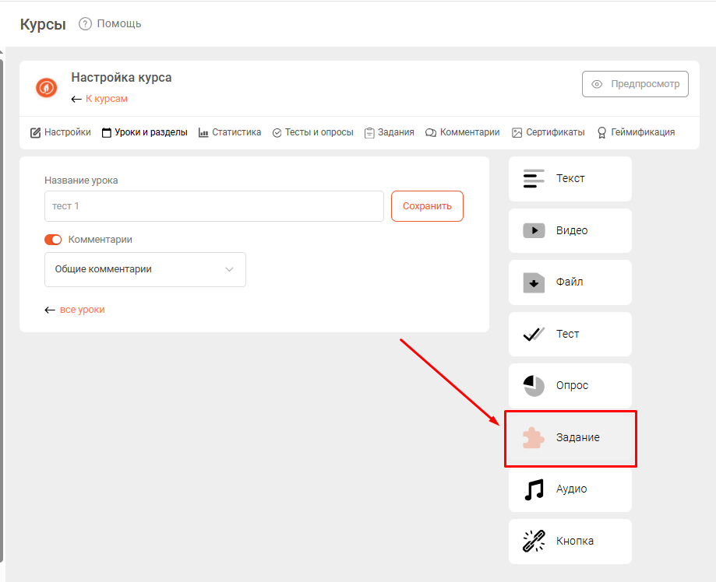The width and height of the screenshot is (716, 582).
Task: Insert an Аудио block
Action: (570, 489)
